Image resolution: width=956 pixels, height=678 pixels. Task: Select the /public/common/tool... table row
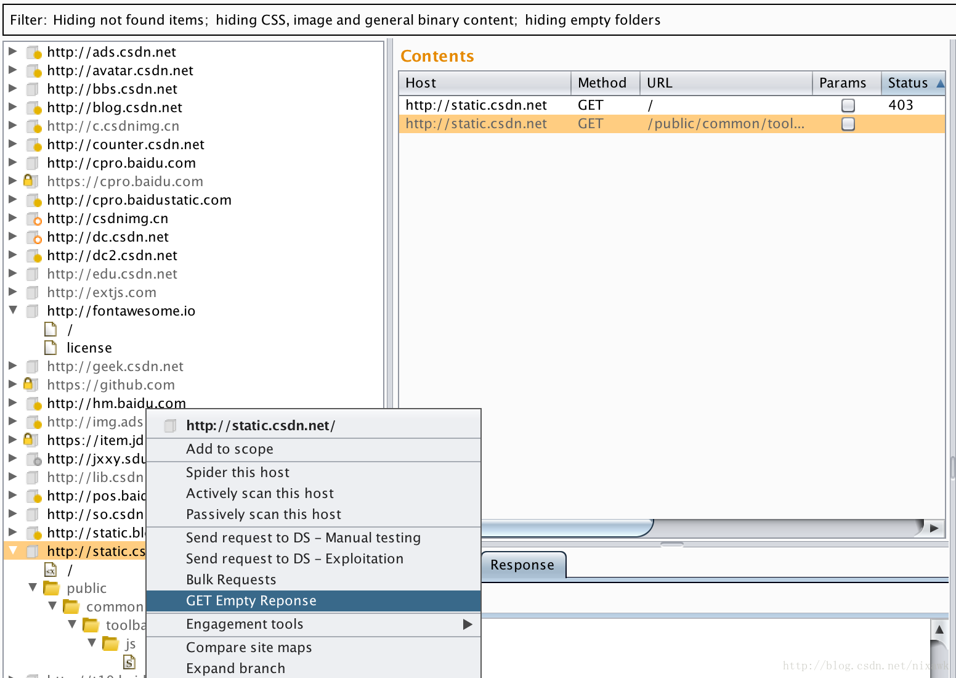point(672,124)
